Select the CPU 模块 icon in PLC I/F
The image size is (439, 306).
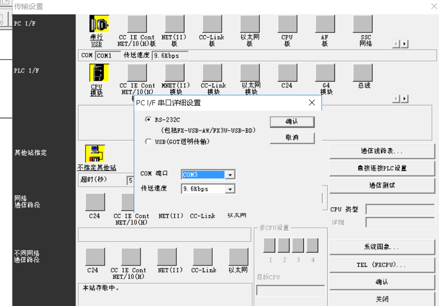[99, 72]
